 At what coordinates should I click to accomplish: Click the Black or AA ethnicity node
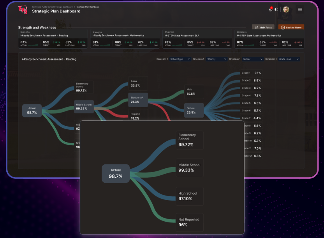[138, 100]
